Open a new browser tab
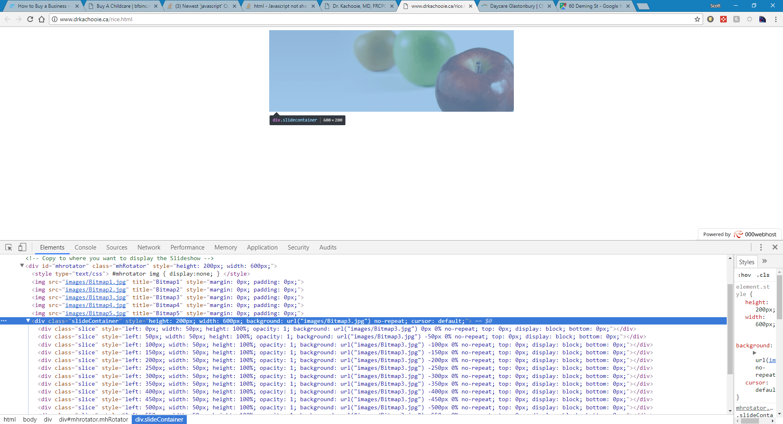 click(x=644, y=6)
